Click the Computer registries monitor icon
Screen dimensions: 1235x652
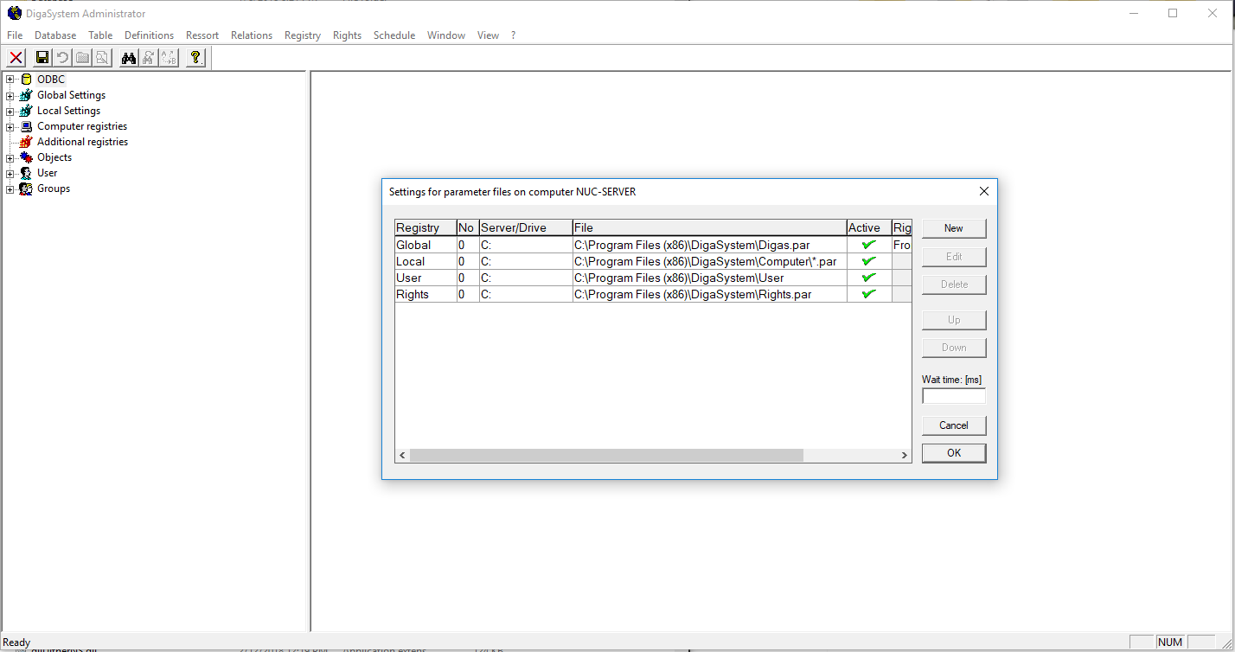tap(26, 126)
